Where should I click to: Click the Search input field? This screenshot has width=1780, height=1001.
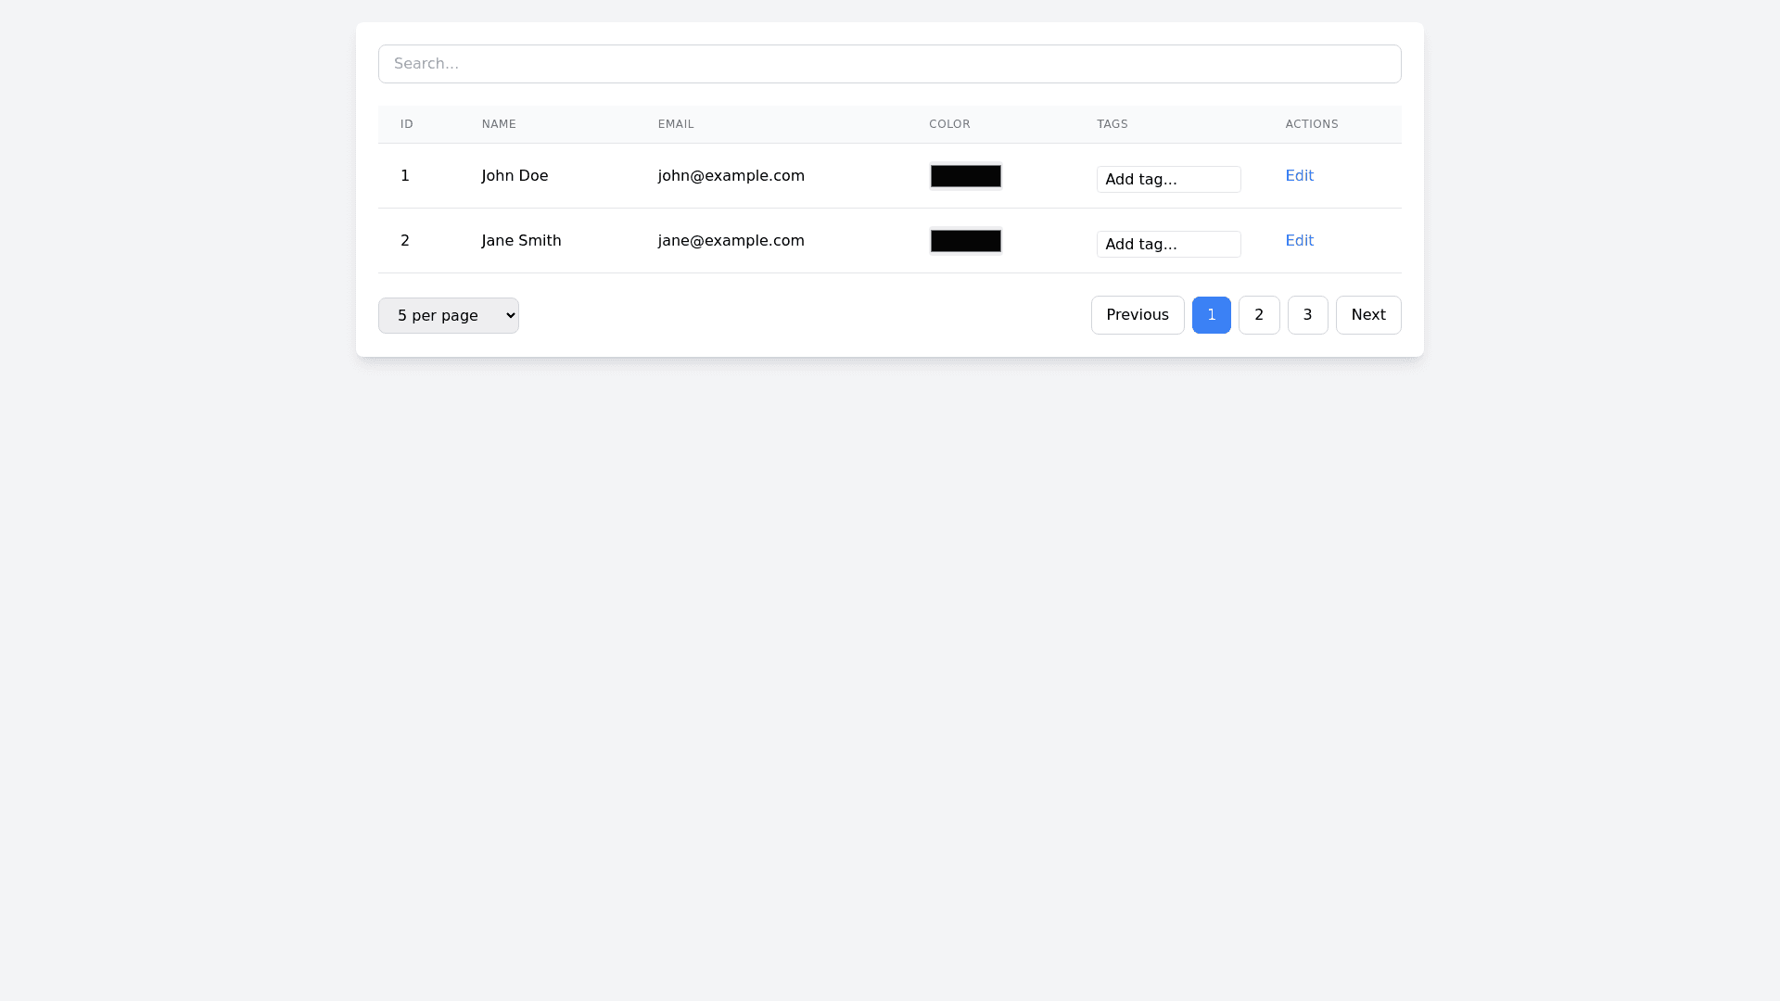(889, 64)
